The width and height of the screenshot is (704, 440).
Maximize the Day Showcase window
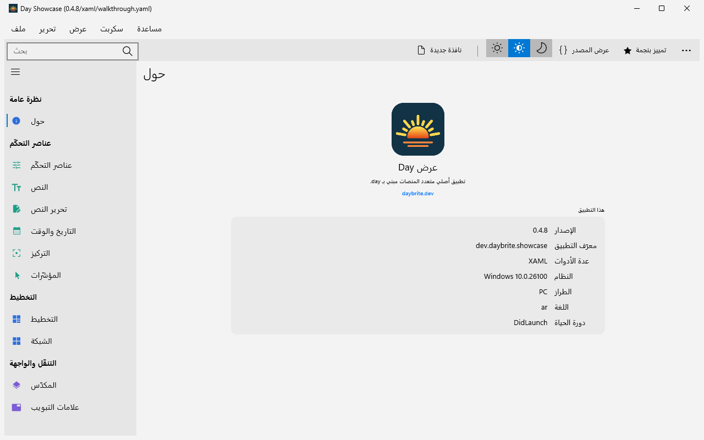click(x=662, y=8)
